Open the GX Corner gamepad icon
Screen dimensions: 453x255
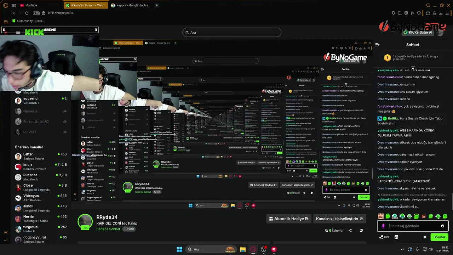14,5
